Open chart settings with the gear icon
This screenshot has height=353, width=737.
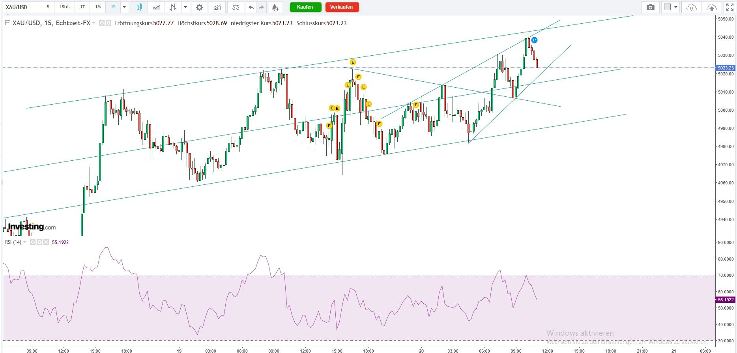pos(200,7)
